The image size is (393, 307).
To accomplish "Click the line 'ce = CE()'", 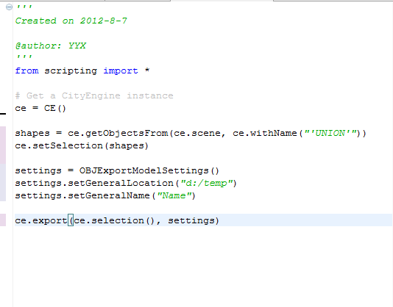I will coord(40,109).
